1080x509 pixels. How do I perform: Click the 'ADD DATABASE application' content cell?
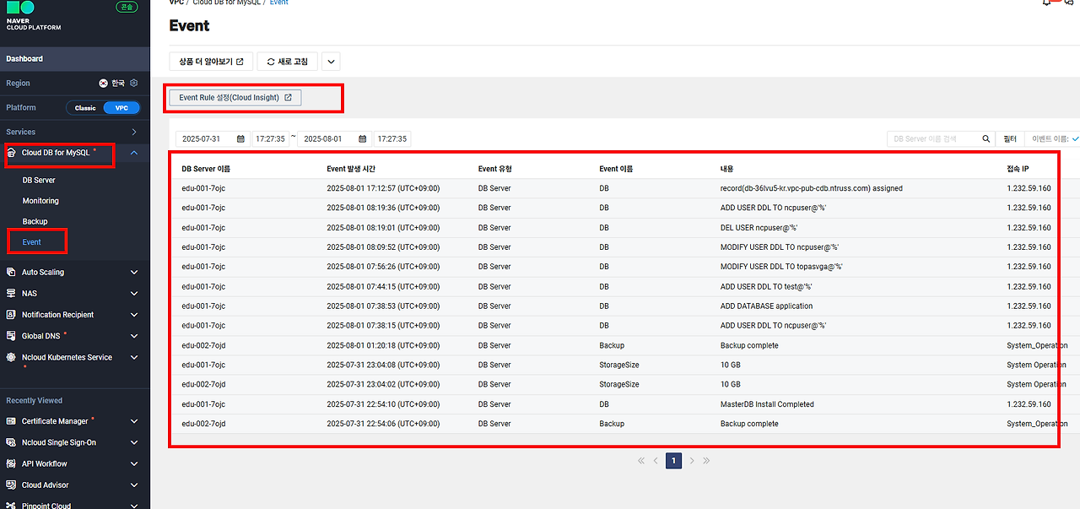[x=767, y=306]
